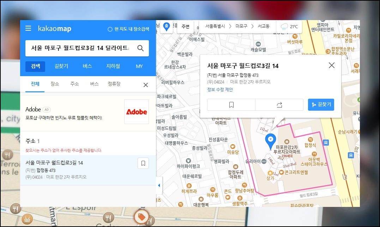Close the address info popup
The height and width of the screenshot is (227, 380).
point(332,65)
